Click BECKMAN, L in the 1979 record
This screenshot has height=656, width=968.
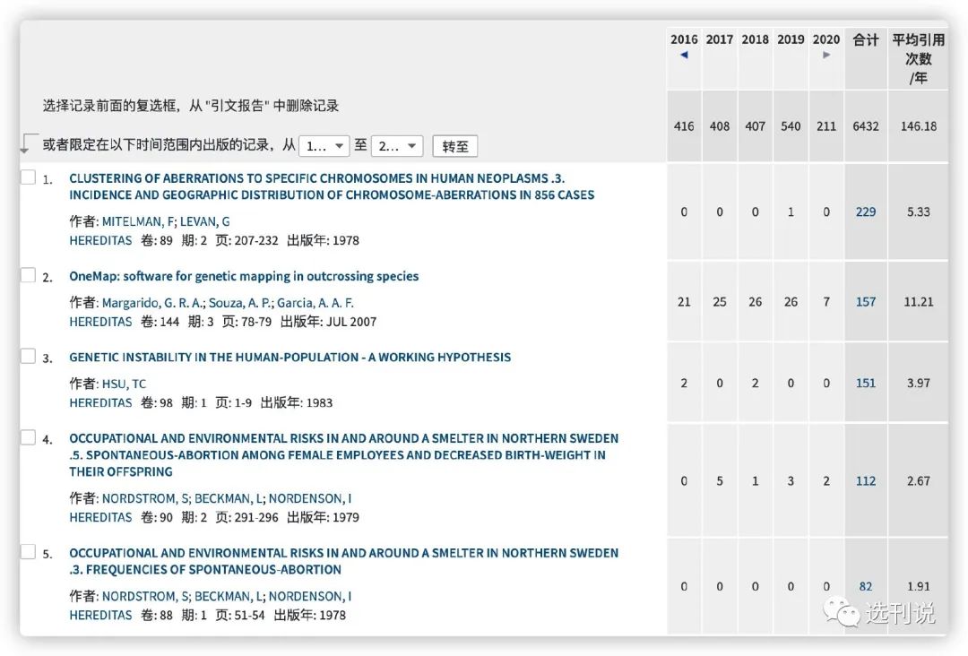[x=229, y=498]
